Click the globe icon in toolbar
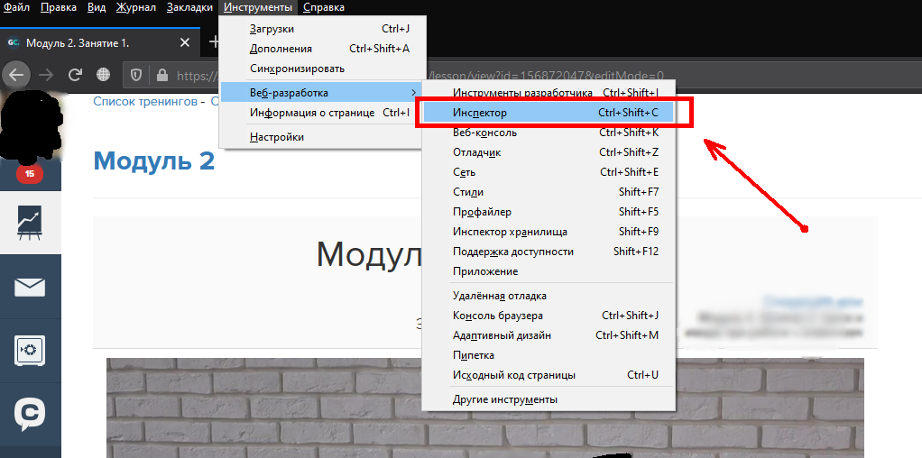Viewport: 922px width, 458px height. (104, 75)
